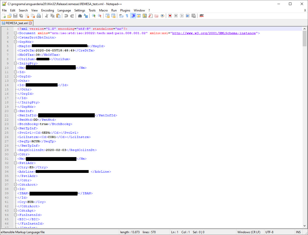The width and height of the screenshot is (308, 235).
Task: Click the SEPA value on line 25
Action: [x=46, y=133]
